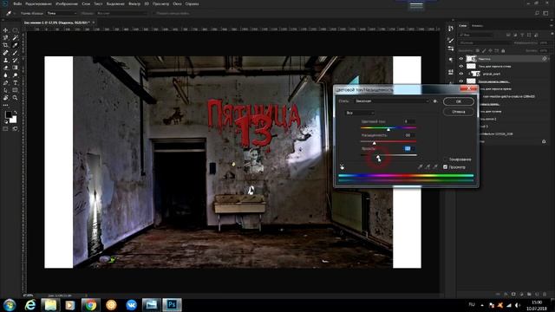Select the top layer thumbnail in Layers panel
Screen dimensions: 555x312
coord(471,59)
